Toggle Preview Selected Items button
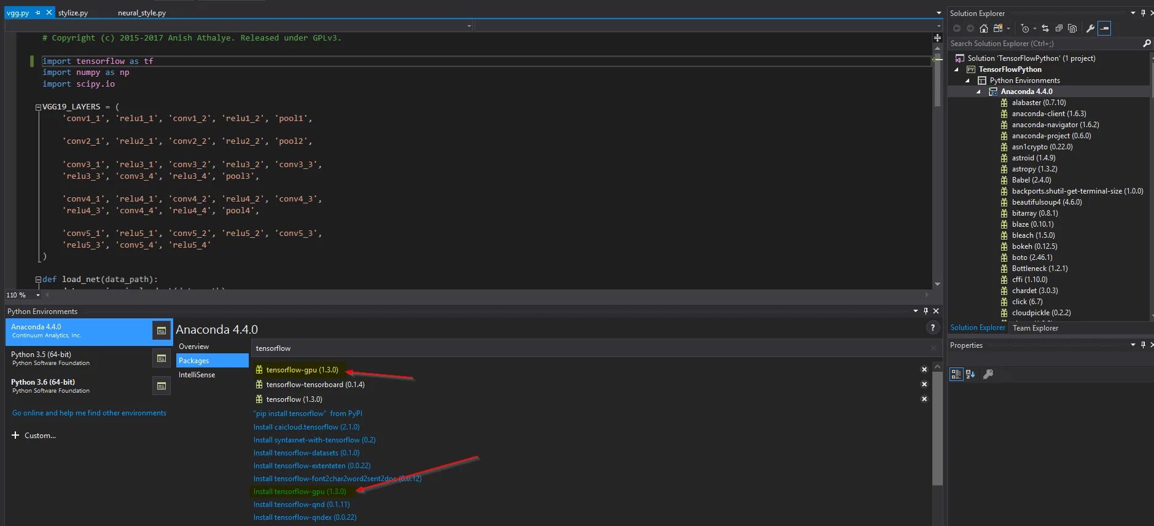The width and height of the screenshot is (1154, 526). (x=1104, y=28)
